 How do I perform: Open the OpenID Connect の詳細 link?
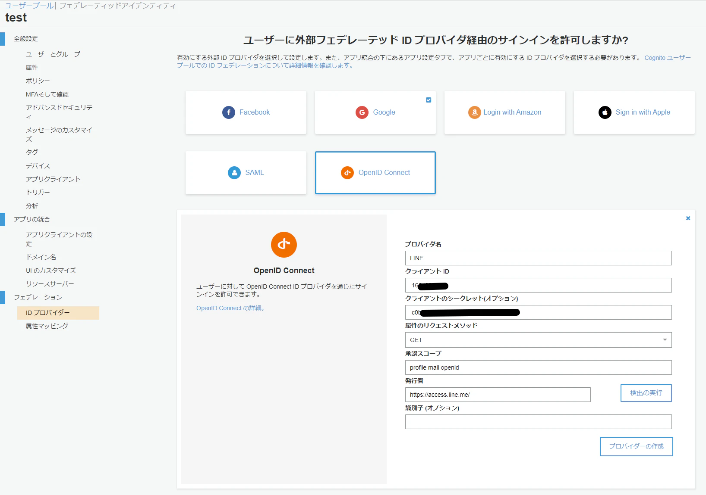230,308
